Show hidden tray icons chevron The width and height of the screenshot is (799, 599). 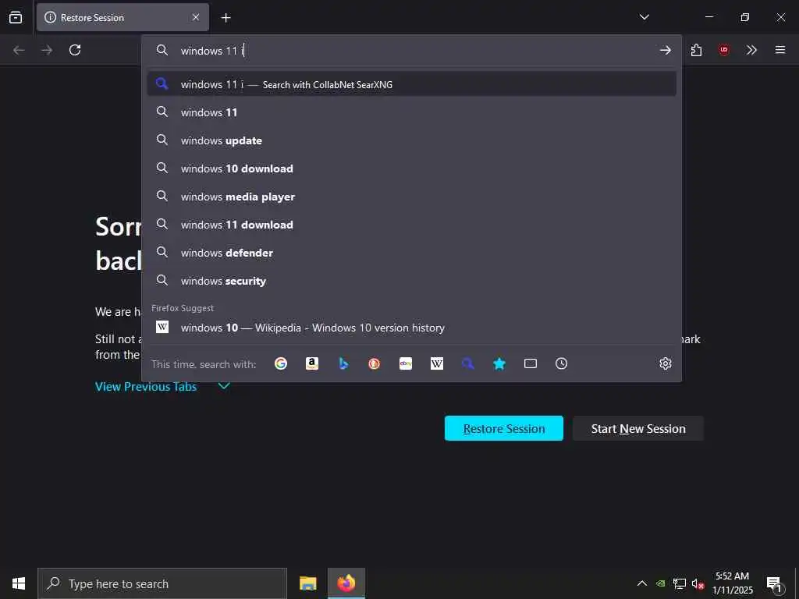coord(642,583)
